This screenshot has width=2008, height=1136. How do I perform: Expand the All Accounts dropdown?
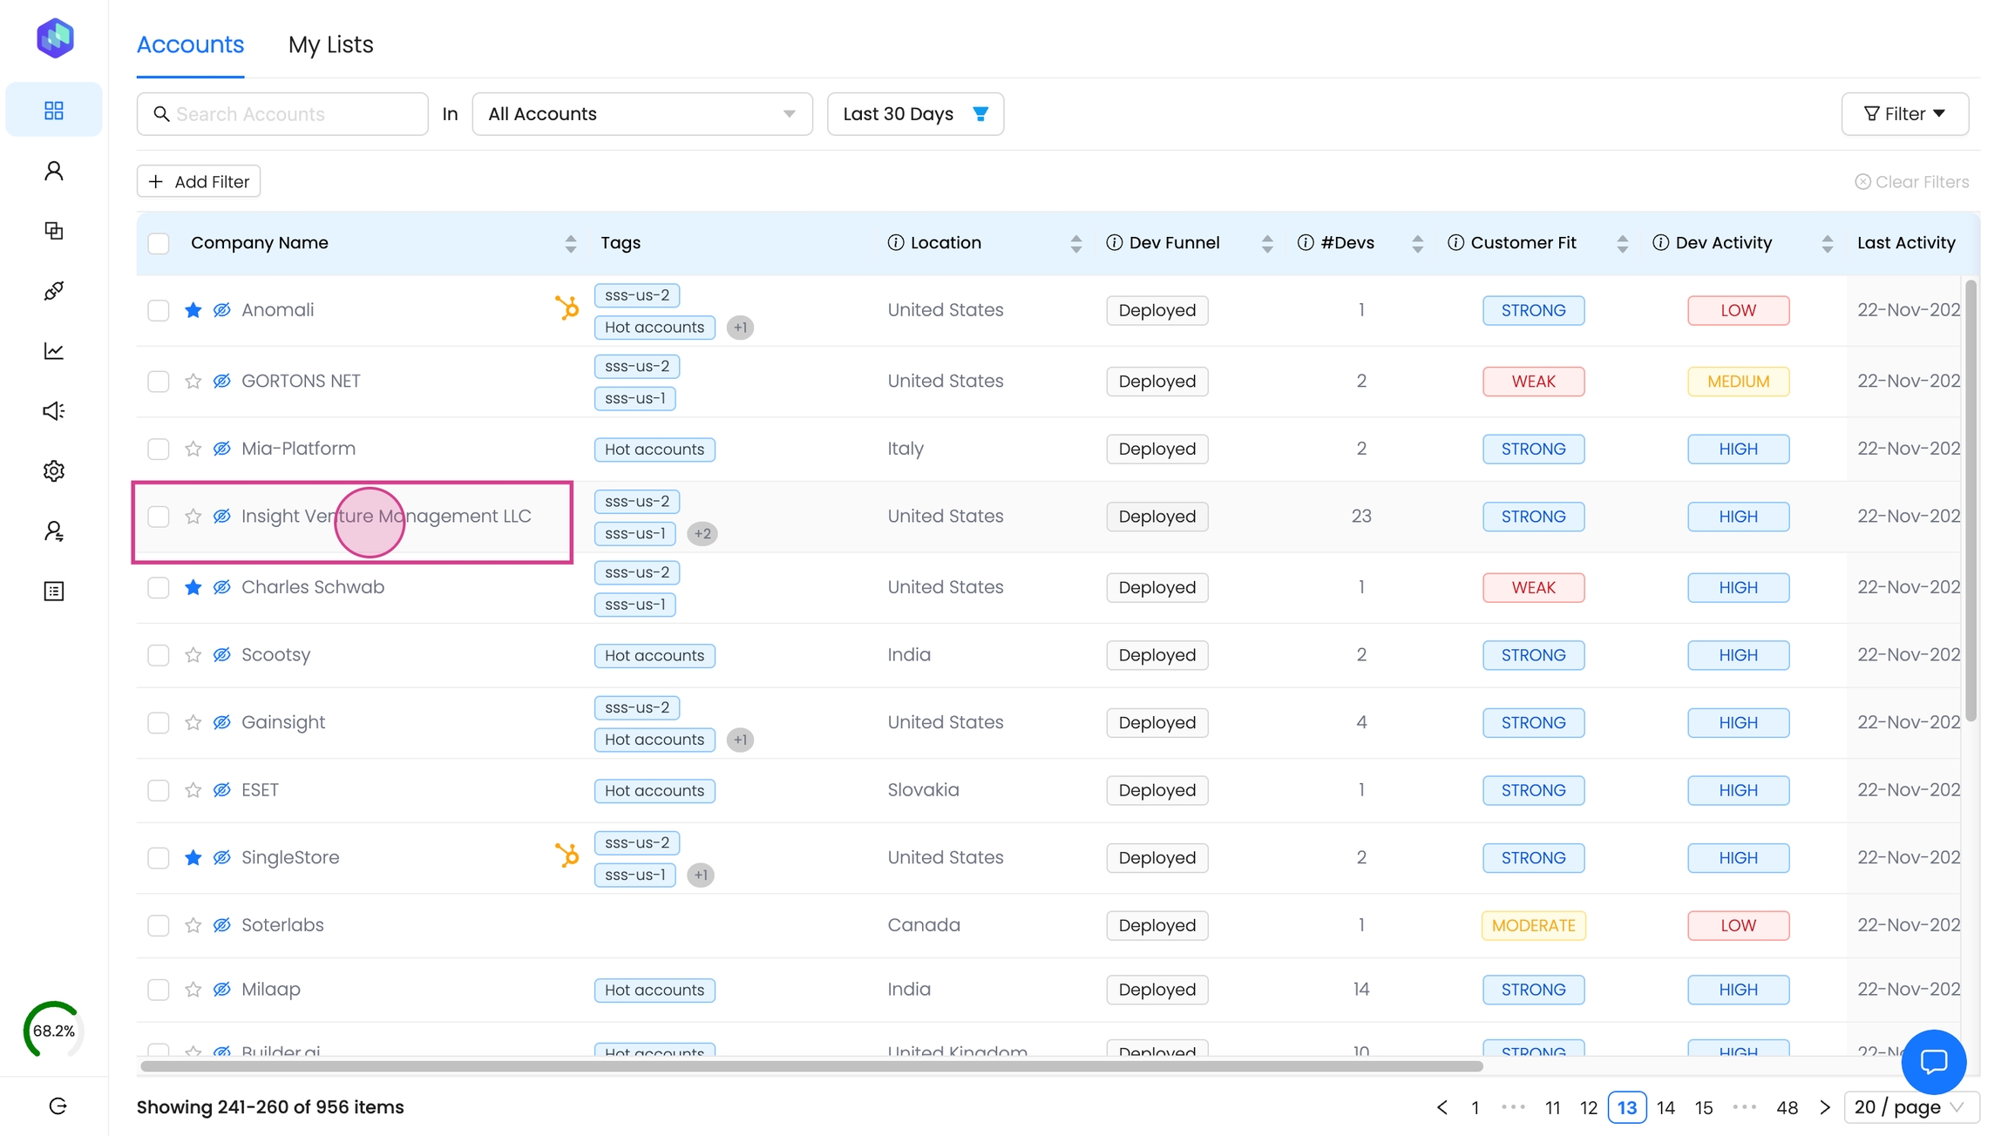641,114
